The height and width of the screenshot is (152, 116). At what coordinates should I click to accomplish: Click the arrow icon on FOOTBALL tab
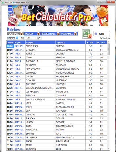click(x=21, y=34)
